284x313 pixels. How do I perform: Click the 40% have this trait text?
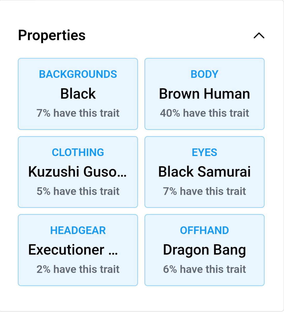point(204,113)
